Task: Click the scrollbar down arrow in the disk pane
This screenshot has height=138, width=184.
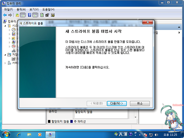Action: pyautogui.click(x=135, y=117)
